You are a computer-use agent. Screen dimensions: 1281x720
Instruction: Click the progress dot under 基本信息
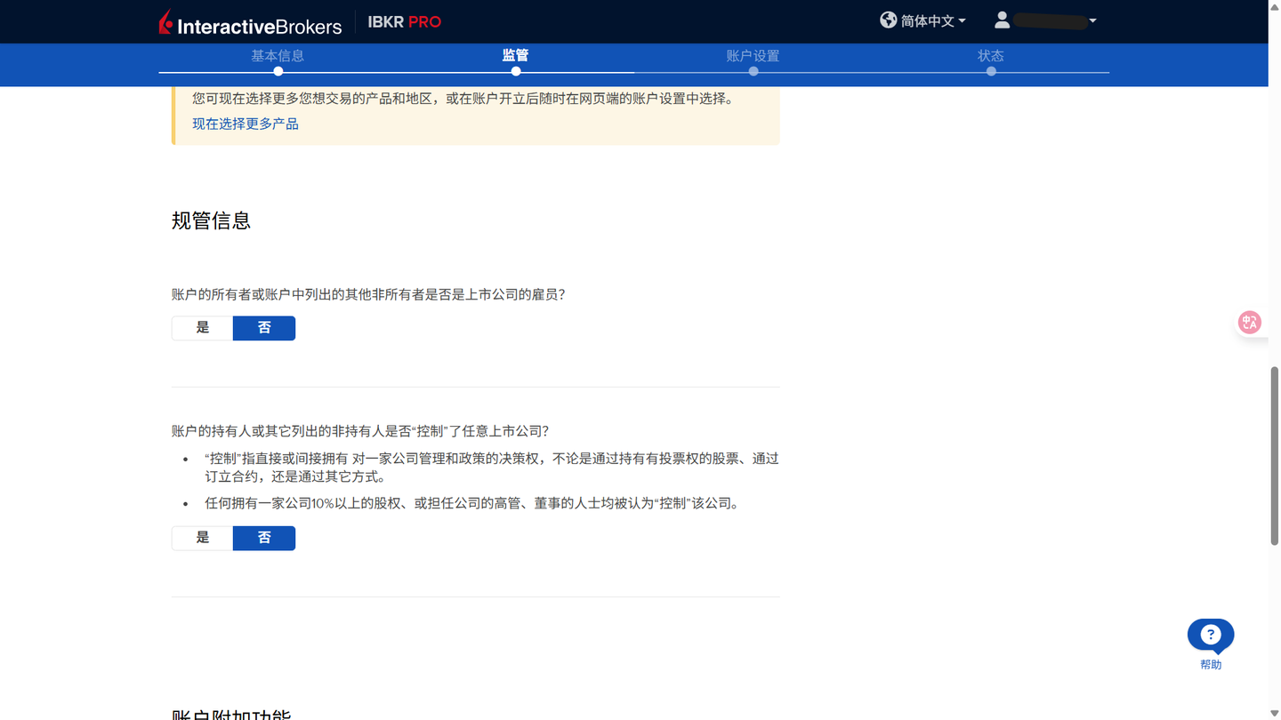278,70
